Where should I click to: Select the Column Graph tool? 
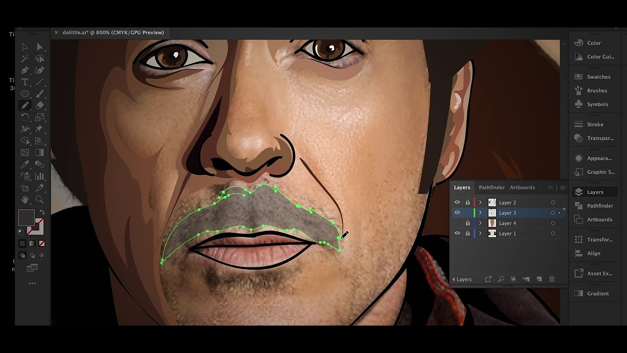pyautogui.click(x=40, y=176)
